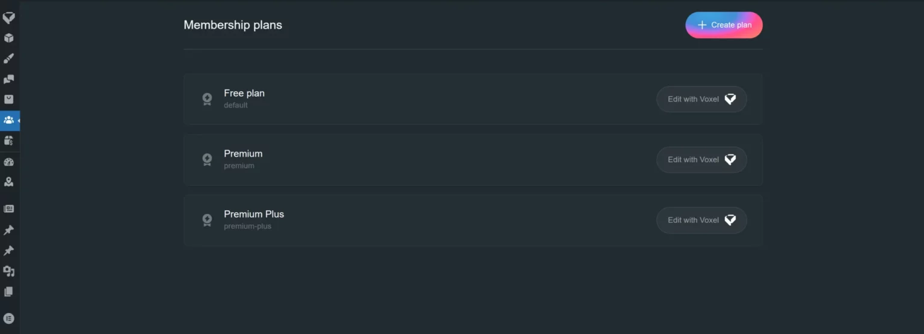Edit the Premium Plus plan with Voxel

[x=701, y=220]
